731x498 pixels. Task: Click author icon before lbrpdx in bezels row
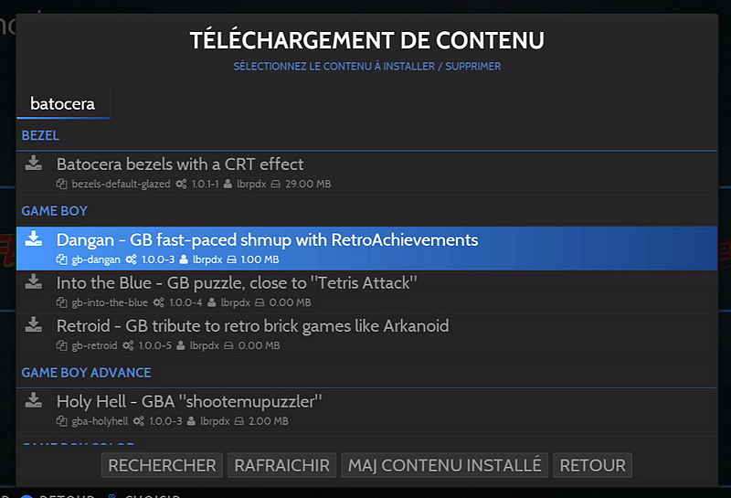click(x=228, y=184)
